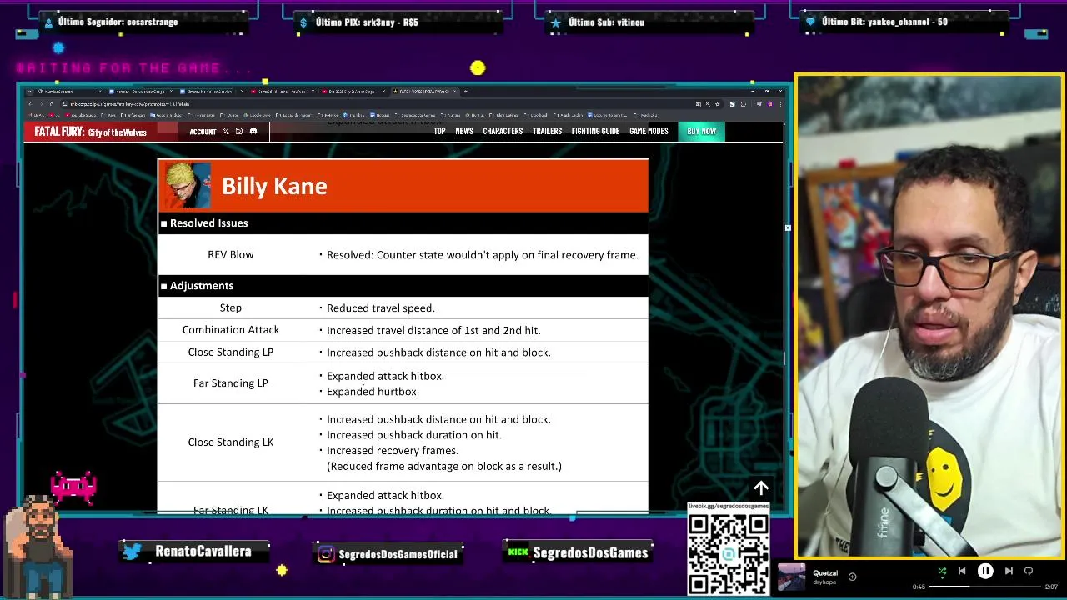Skip to next track in music player

(x=1009, y=572)
